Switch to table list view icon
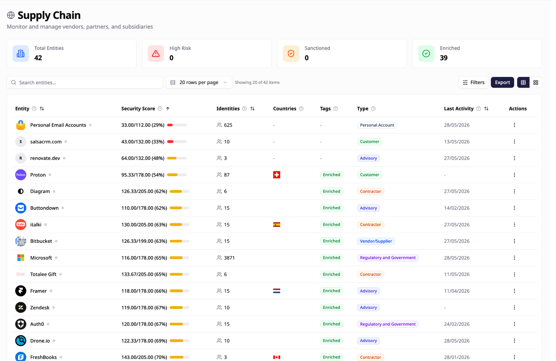Image resolution: width=556 pixels, height=361 pixels. point(523,82)
